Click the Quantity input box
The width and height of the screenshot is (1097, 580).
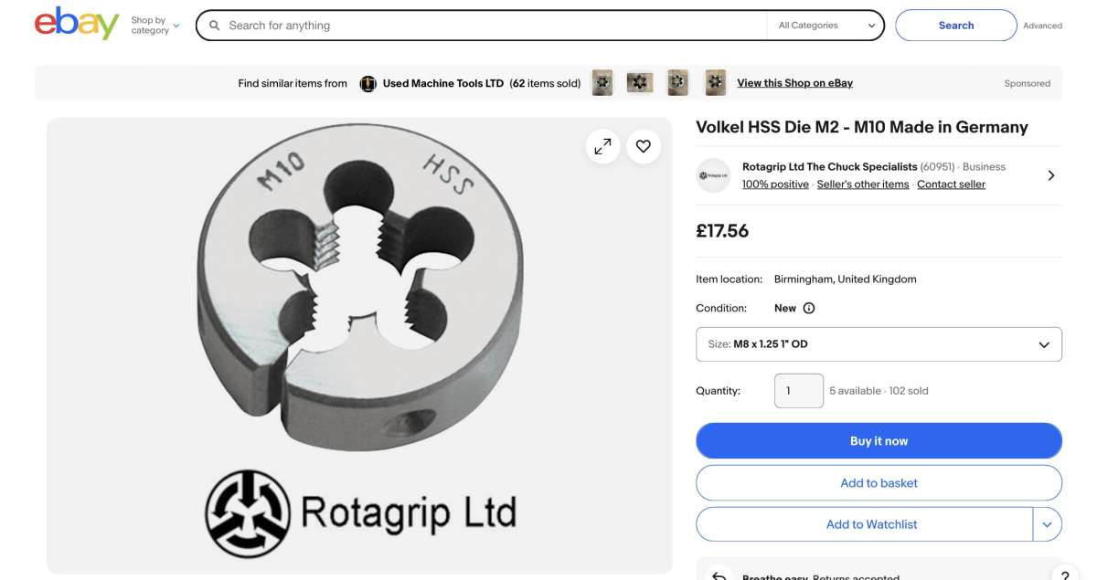[799, 391]
